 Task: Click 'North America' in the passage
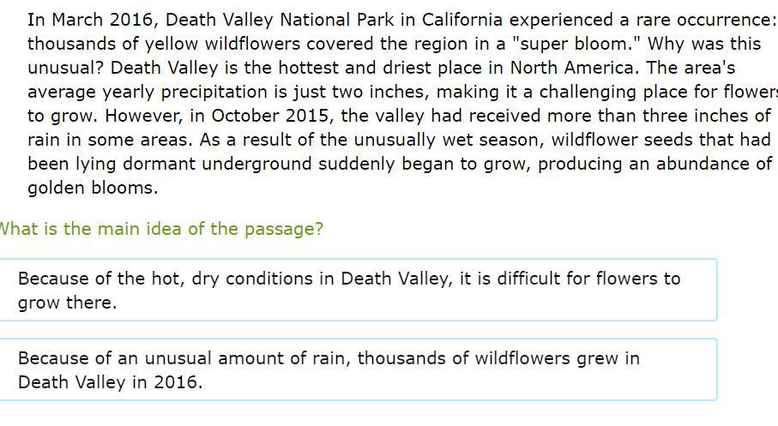(571, 68)
